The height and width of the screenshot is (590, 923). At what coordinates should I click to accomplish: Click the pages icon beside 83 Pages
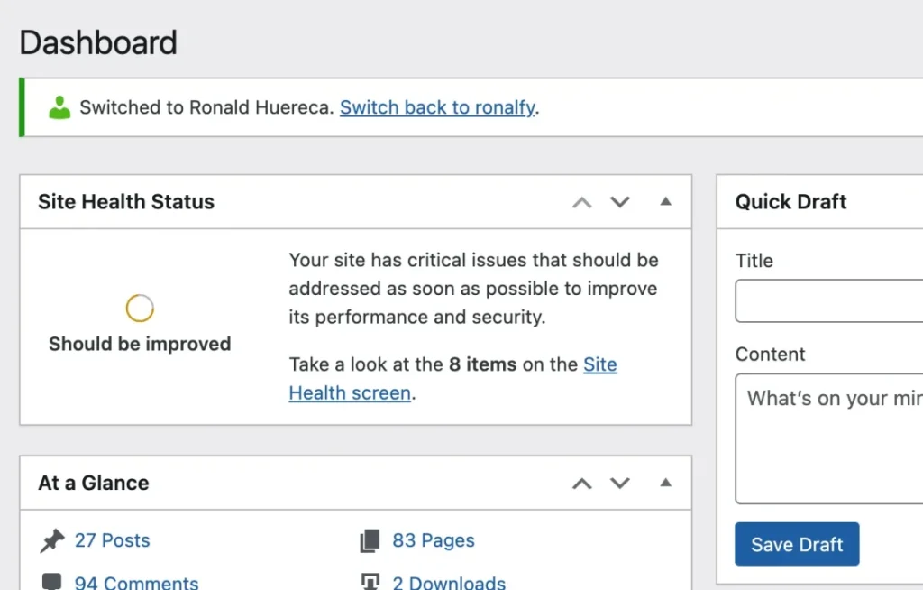(x=370, y=541)
